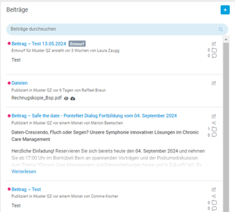Image resolution: width=235 pixels, height=212 pixels.
Task: Expand the post text with 'Weiterlesen'
Action: [x=24, y=171]
